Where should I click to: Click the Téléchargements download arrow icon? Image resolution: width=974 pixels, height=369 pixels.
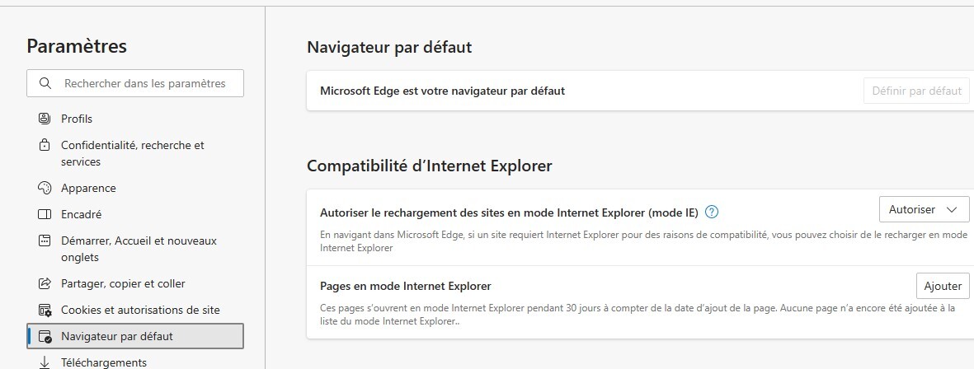pos(45,362)
